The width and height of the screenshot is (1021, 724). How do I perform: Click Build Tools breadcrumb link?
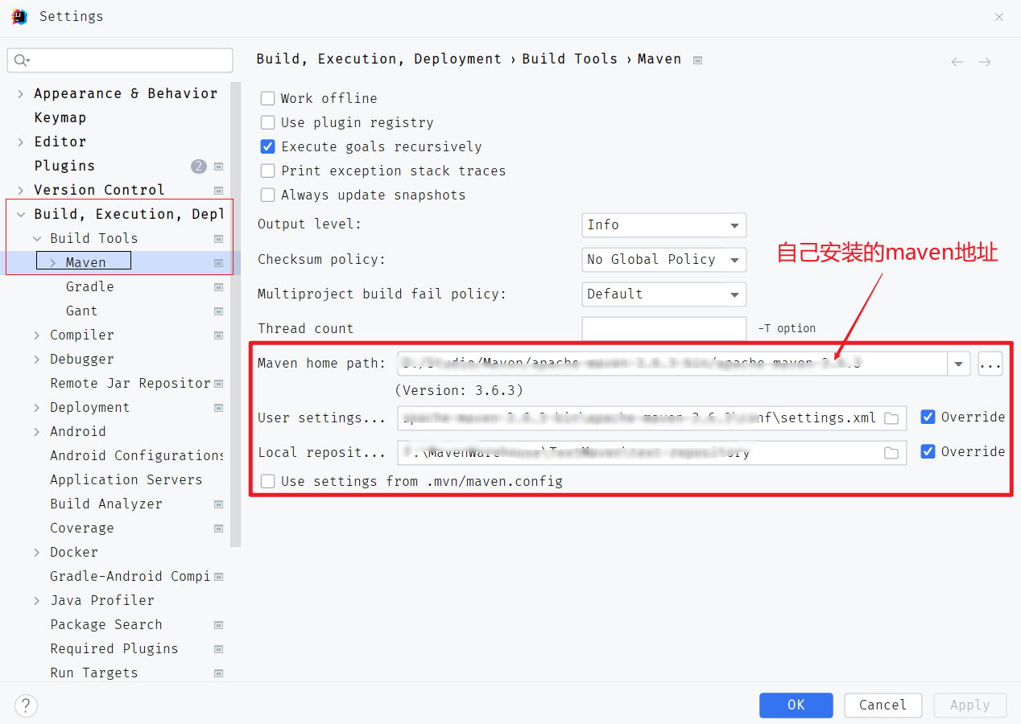(x=569, y=59)
